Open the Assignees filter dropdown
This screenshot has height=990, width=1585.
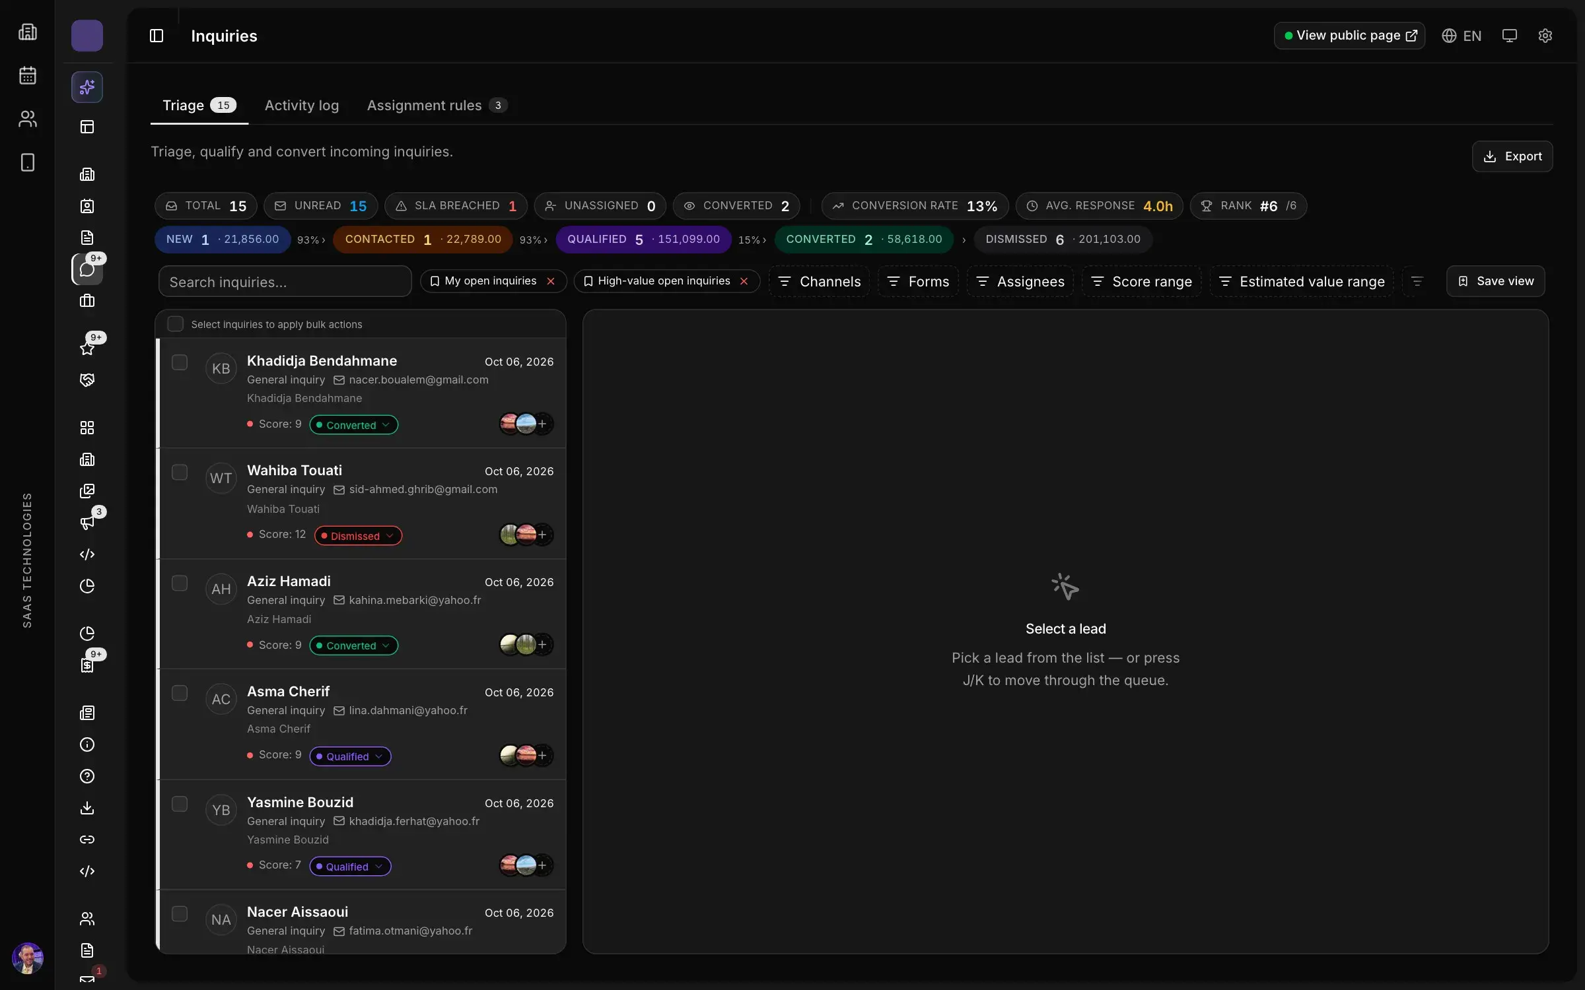point(1020,282)
